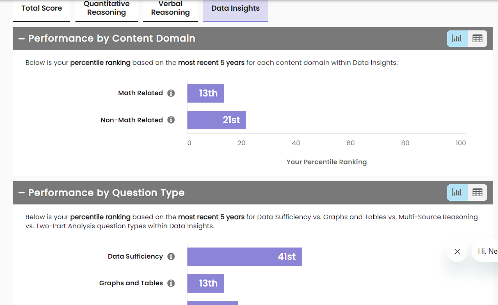
Task: Switch Question Type section to bar chart view
Action: 457,193
